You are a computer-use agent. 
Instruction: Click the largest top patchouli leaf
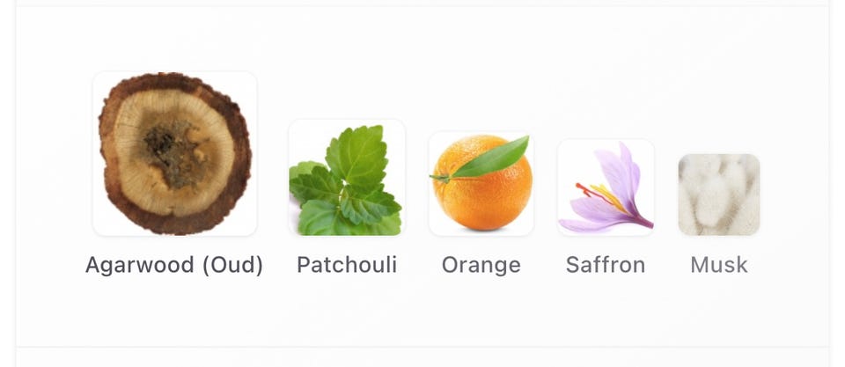[357, 156]
